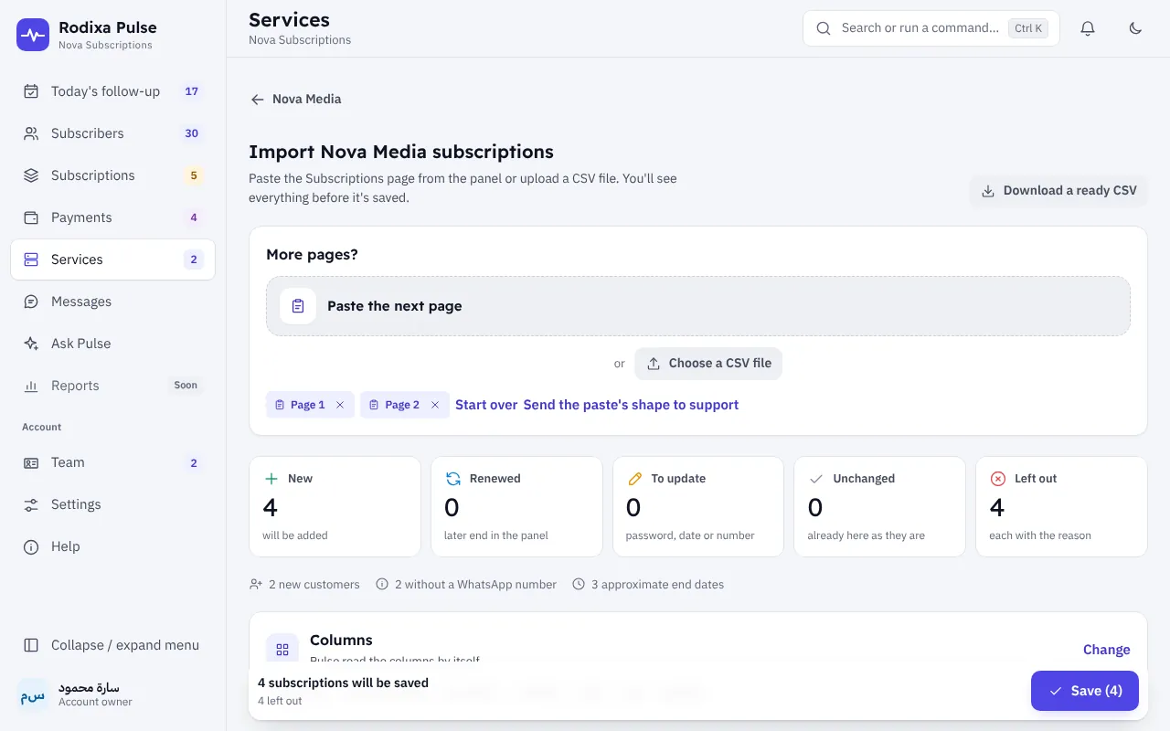Click the To update pencil icon

click(635, 479)
